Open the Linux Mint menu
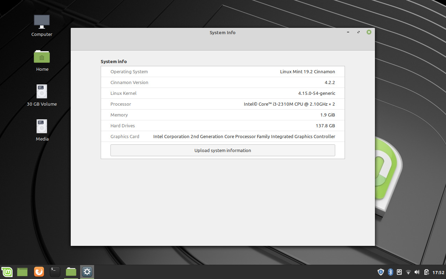 click(7, 272)
